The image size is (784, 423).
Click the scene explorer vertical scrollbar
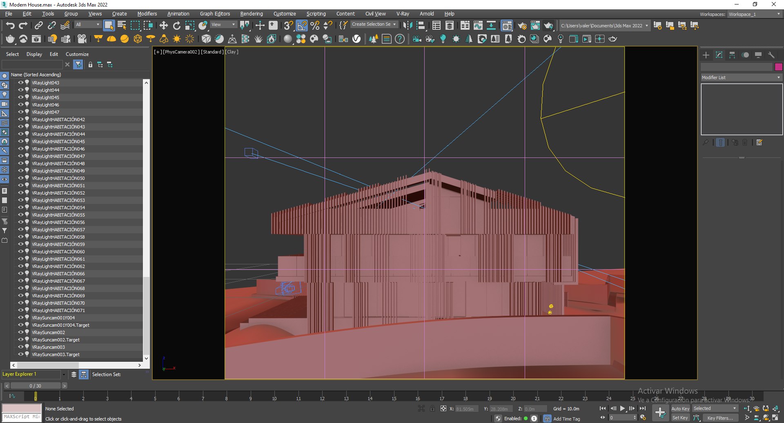[146, 220]
